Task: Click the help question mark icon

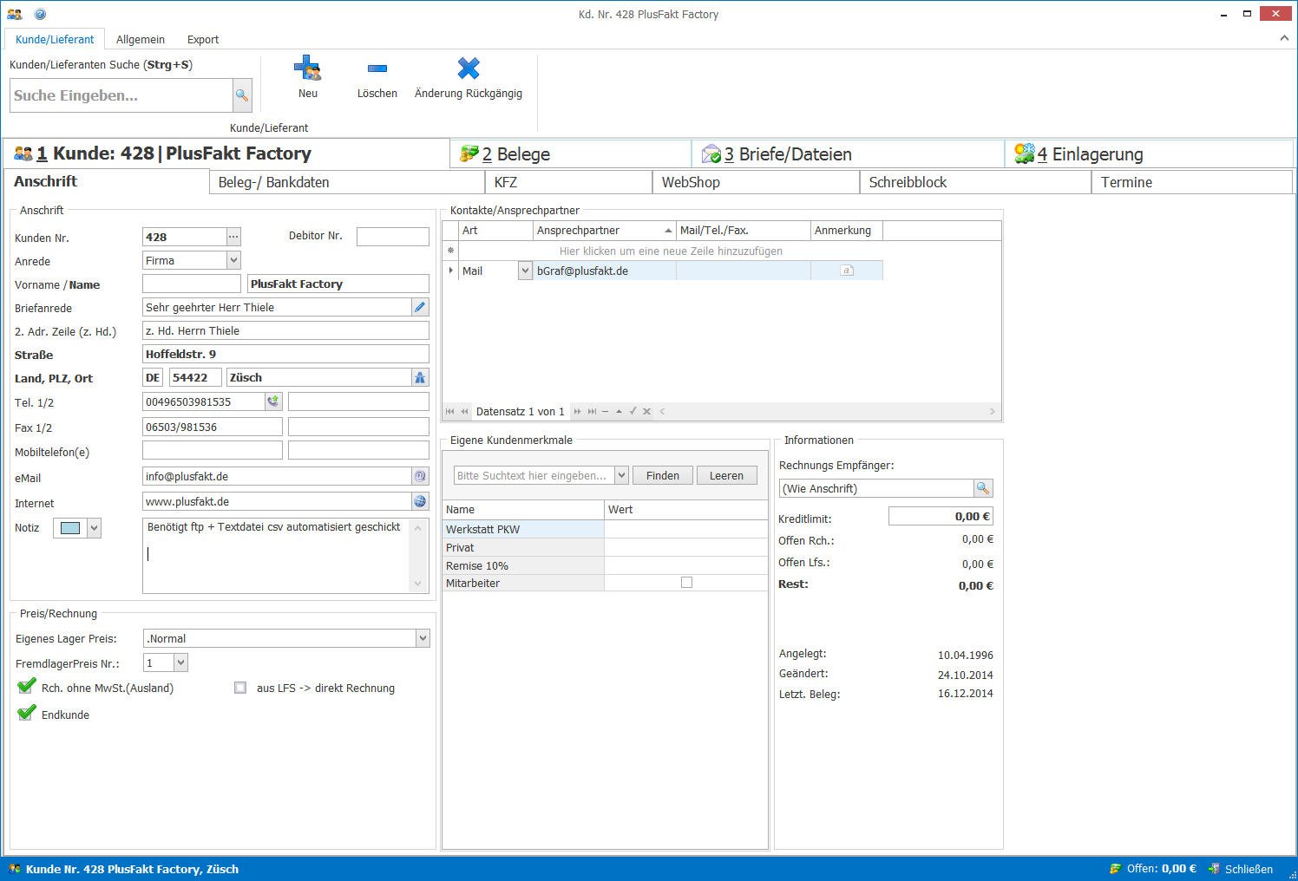Action: pos(40,14)
